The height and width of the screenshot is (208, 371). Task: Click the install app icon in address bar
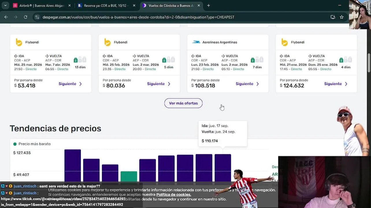tap(333, 17)
